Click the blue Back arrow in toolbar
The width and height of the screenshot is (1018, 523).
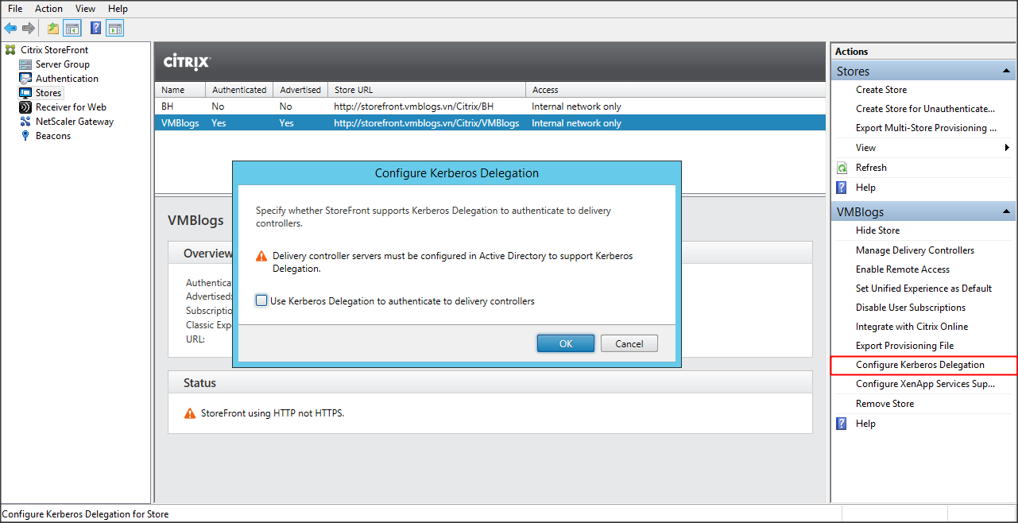(x=10, y=29)
